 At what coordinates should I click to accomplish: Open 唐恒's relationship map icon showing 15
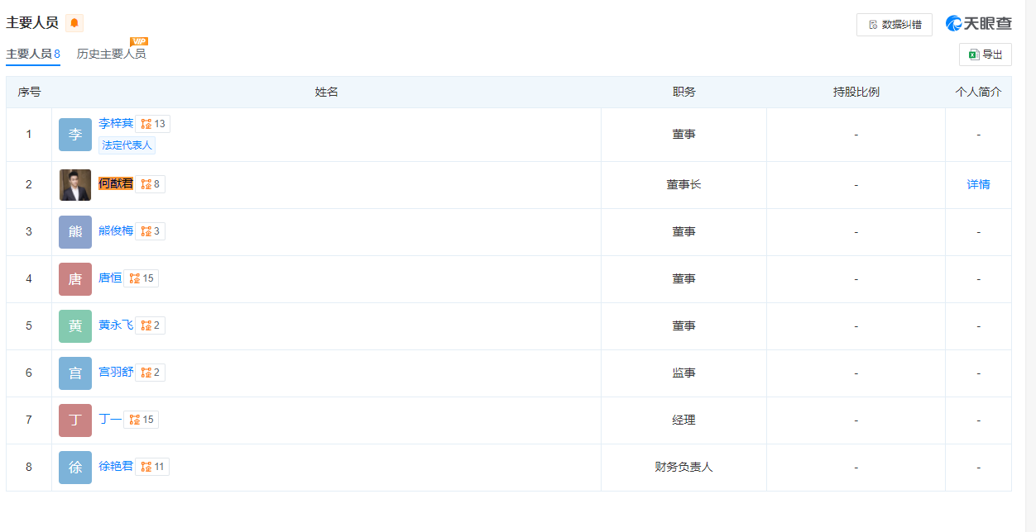point(139,278)
